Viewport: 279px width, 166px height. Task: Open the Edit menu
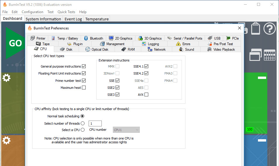[15, 12]
